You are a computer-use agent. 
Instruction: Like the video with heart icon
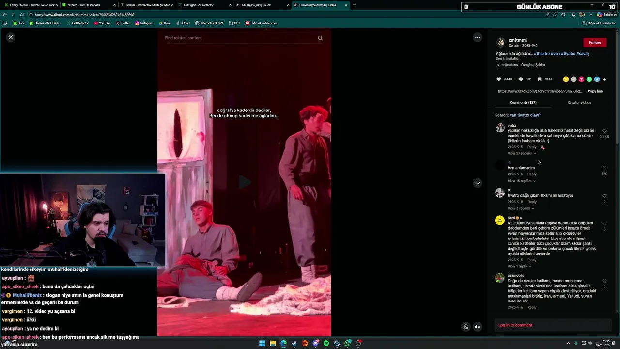499,79
